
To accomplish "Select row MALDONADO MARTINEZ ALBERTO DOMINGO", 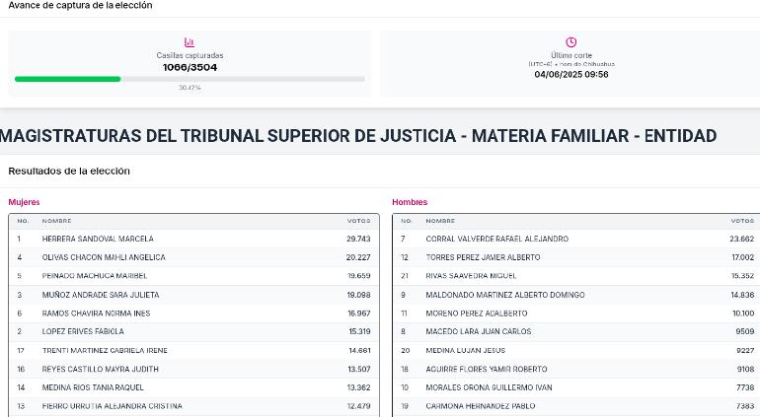I will 576,295.
